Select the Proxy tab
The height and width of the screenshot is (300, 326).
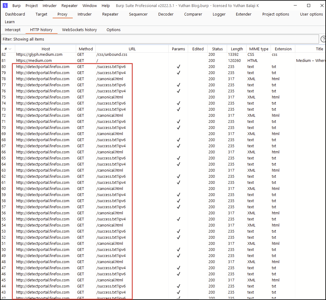62,14
